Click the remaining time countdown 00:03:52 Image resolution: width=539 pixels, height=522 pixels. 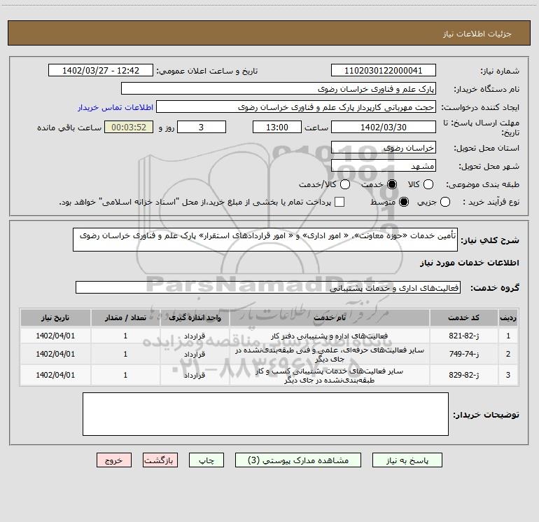pos(129,127)
